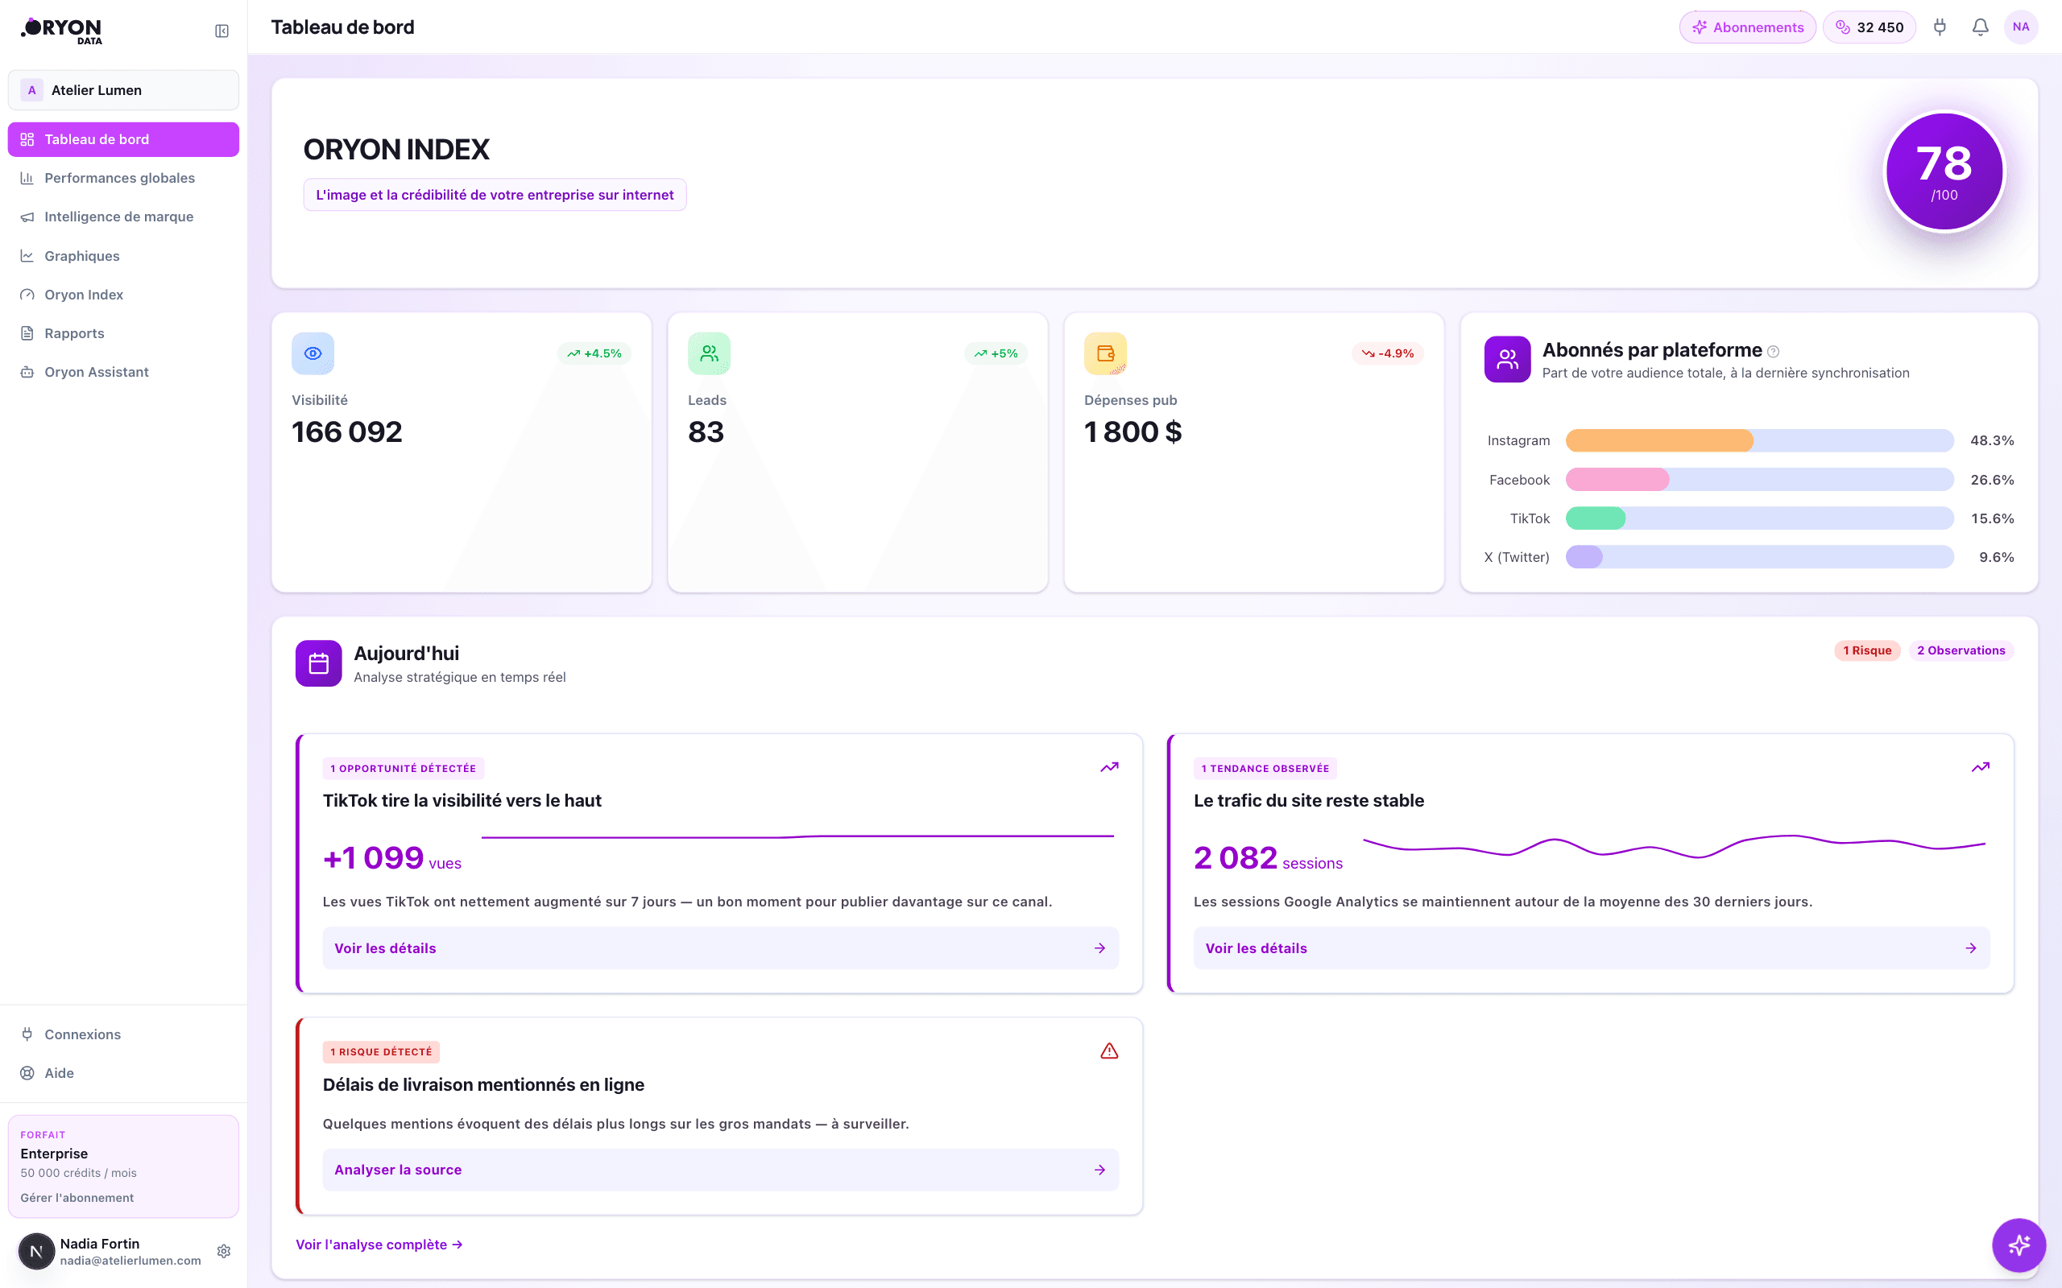Open the Atelier Lumen workspace selector

pyautogui.click(x=123, y=90)
